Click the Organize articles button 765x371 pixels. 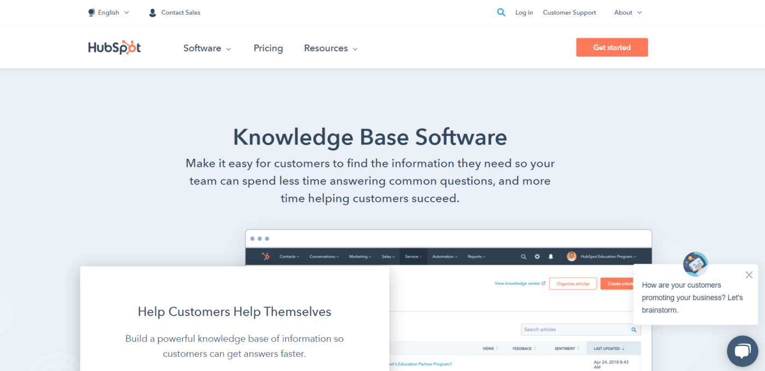[x=573, y=284]
